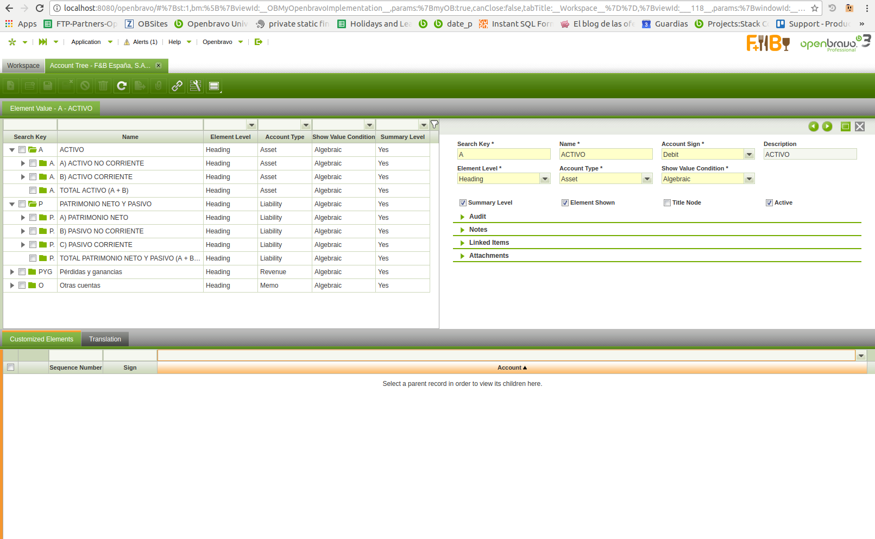The image size is (875, 539).
Task: Click the toggle form/grid view toolbar icon
Action: (214, 86)
